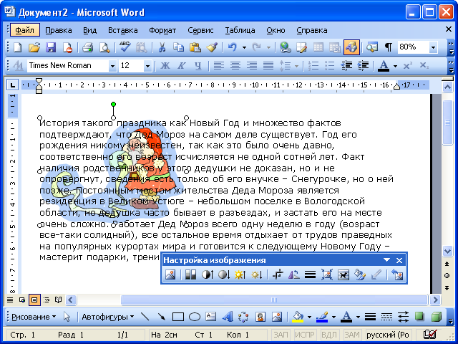
Task: Open the image Color mode menu button
Action: (x=190, y=275)
